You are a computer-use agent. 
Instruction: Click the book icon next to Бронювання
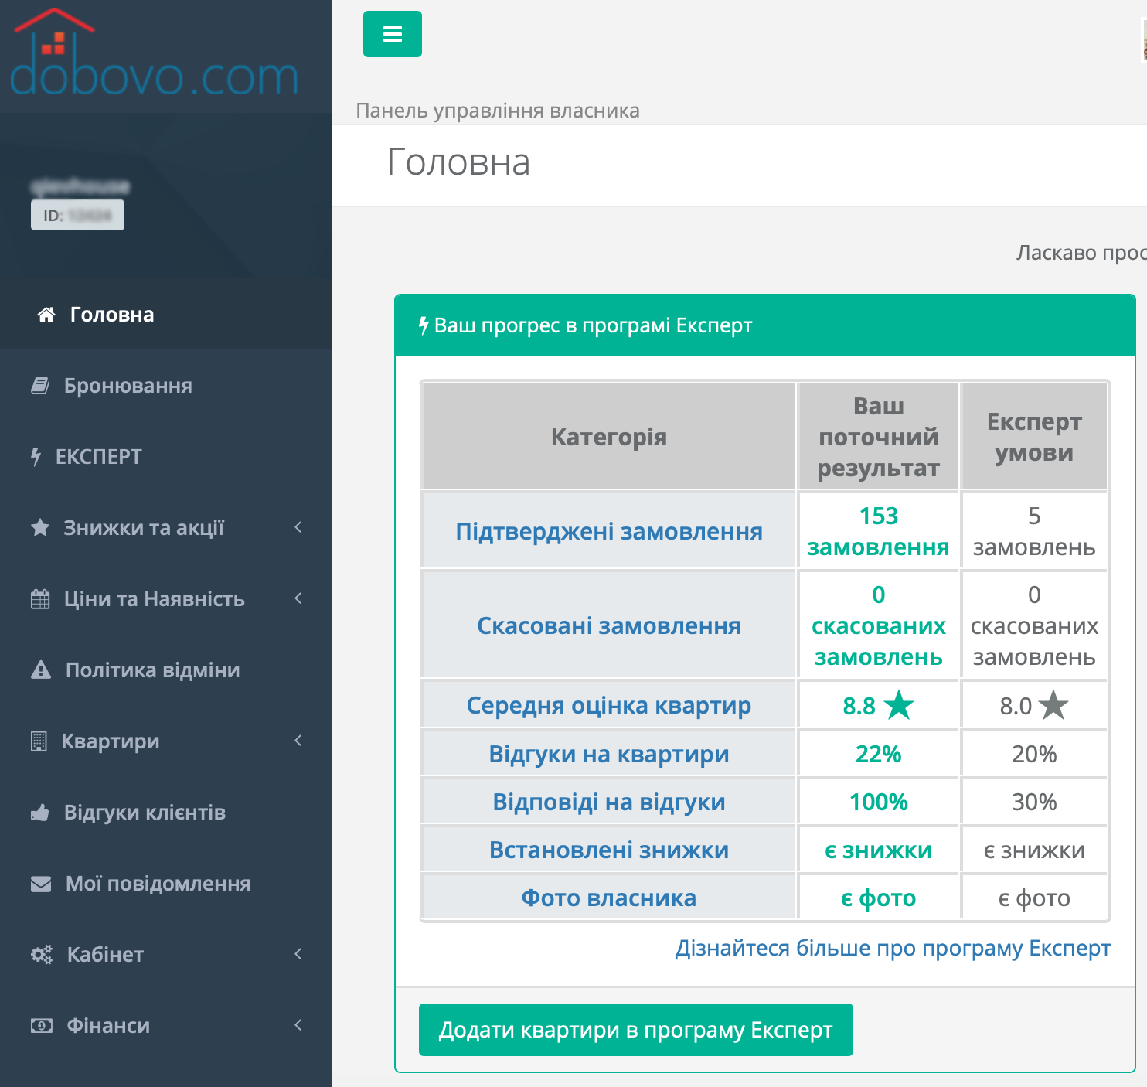pos(39,386)
